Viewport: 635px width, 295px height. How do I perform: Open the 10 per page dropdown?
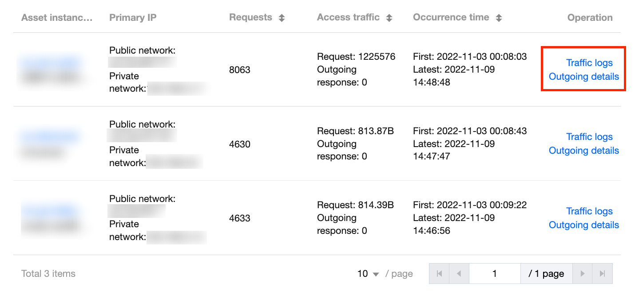coord(368,274)
